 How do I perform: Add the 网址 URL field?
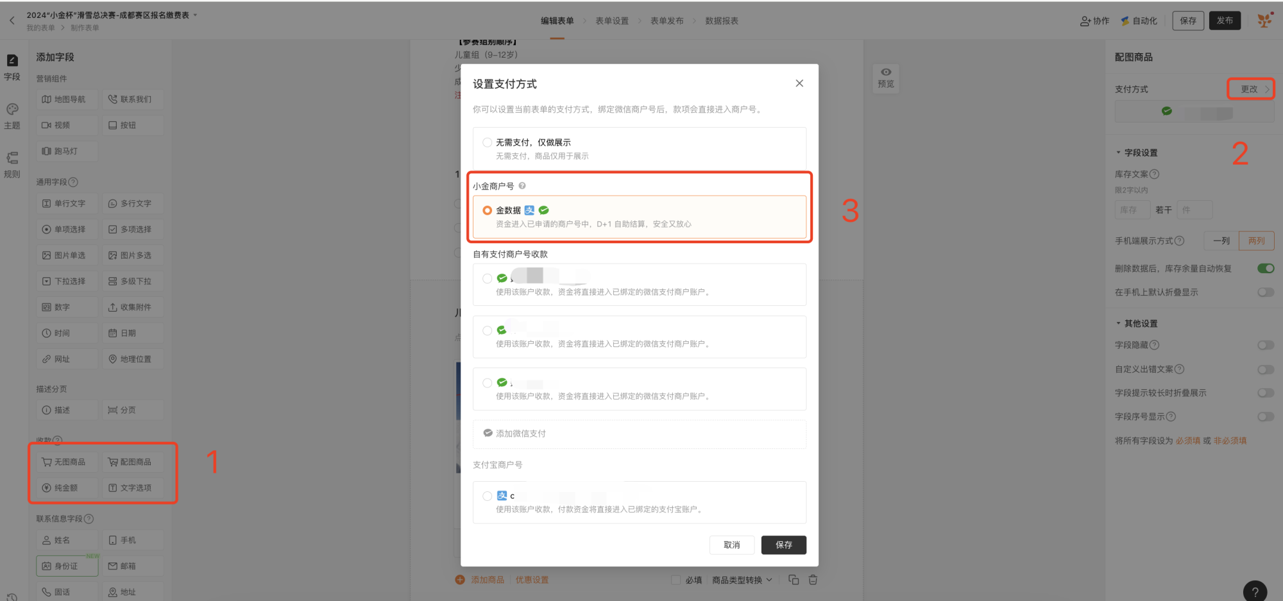pyautogui.click(x=67, y=359)
